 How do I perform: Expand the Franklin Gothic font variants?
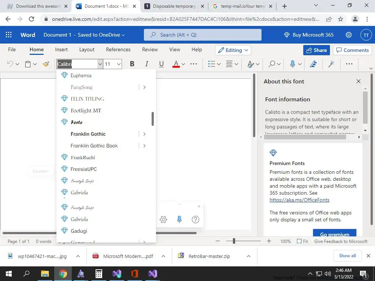click(x=144, y=134)
